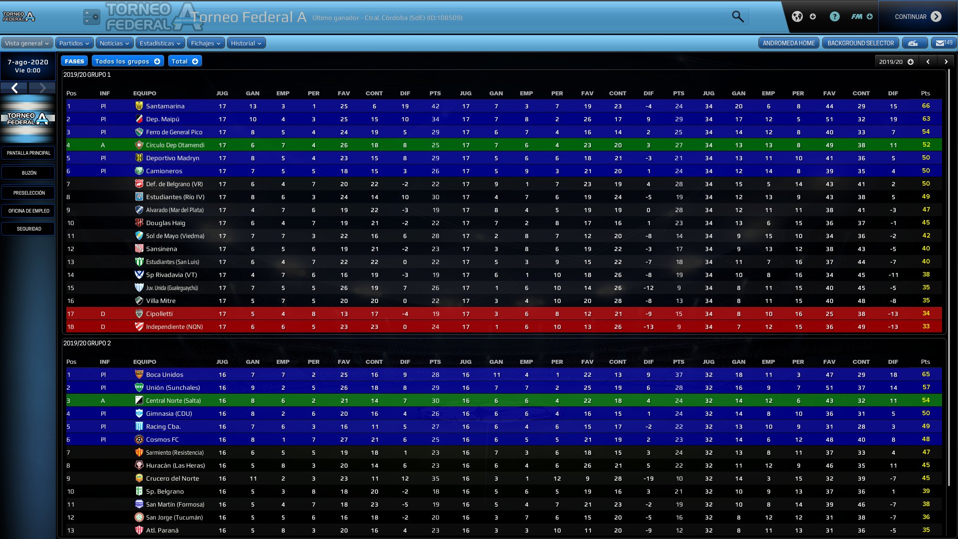
Task: Click the Boca Unidos crest
Action: point(139,374)
